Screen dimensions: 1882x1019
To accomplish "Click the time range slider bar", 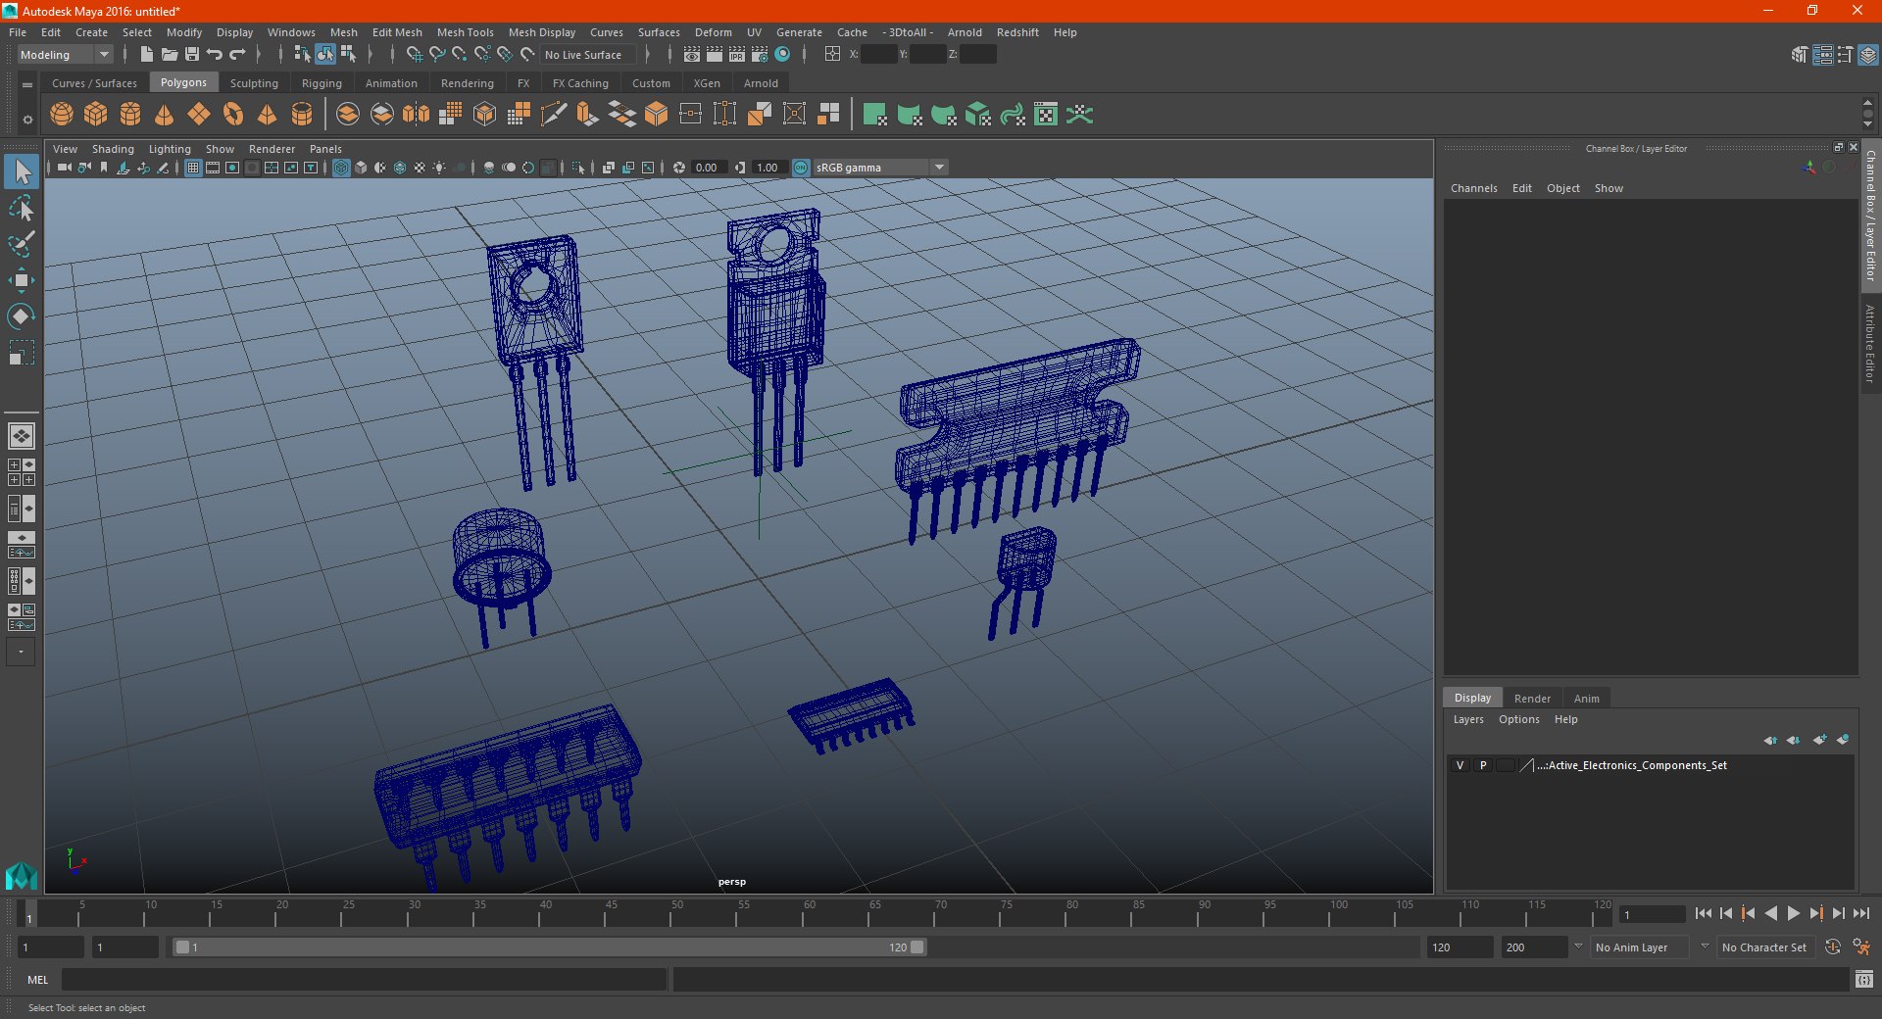I will (x=549, y=947).
